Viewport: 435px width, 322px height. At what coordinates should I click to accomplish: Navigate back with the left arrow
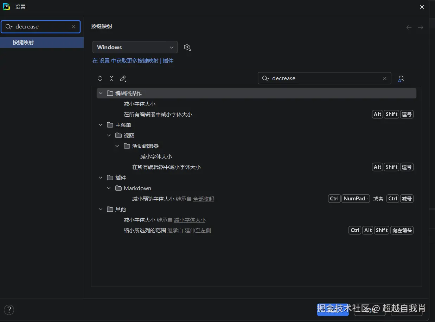point(409,27)
